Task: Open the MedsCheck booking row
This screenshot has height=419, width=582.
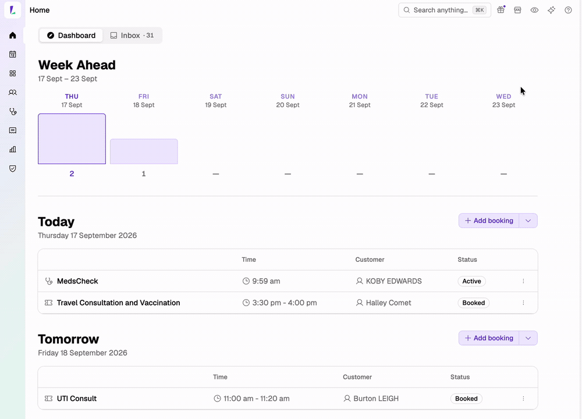Action: (288, 281)
